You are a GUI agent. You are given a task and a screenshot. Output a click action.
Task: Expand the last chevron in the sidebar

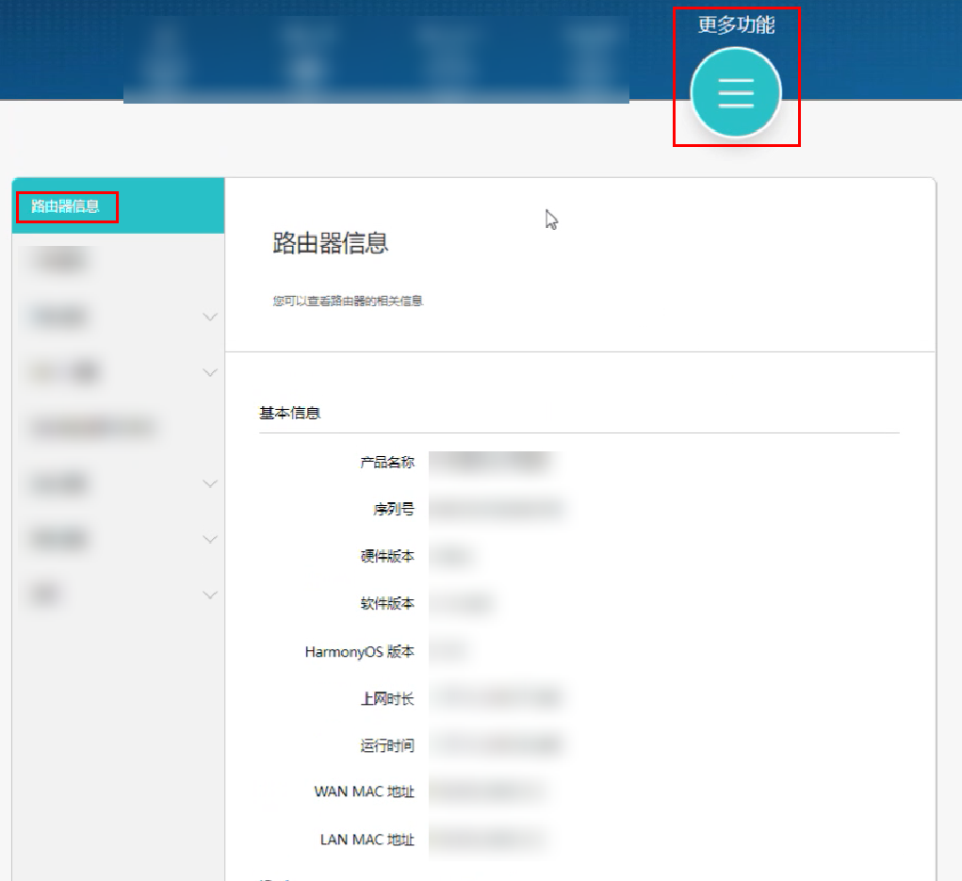pyautogui.click(x=210, y=595)
